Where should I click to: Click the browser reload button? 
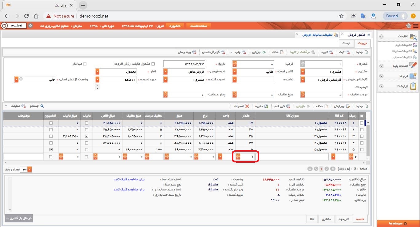26,16
